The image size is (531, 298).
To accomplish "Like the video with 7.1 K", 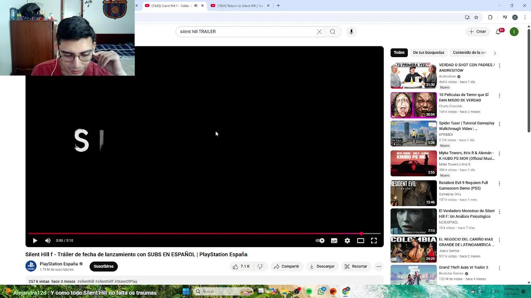I will coord(241,267).
